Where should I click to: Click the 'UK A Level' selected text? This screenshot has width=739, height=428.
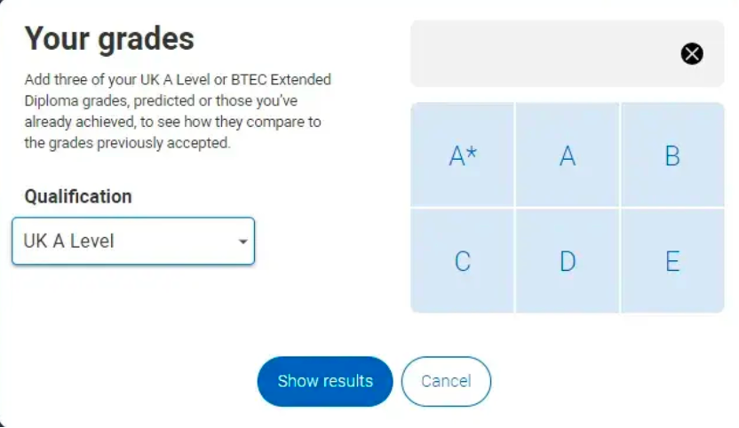(x=68, y=242)
